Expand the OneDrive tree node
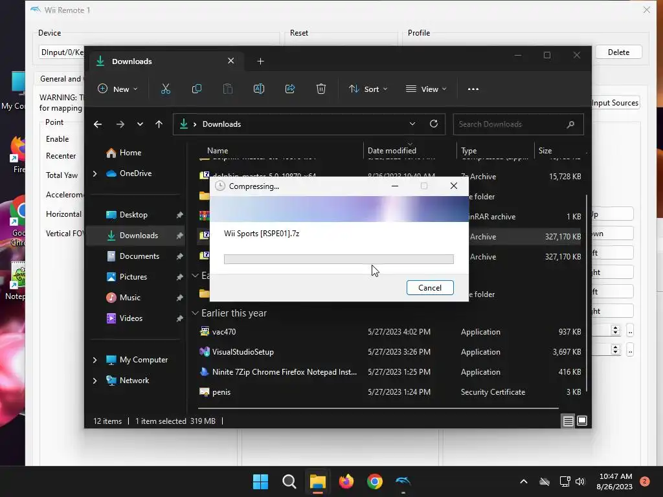Screen dimensions: 663x497 click(x=95, y=173)
